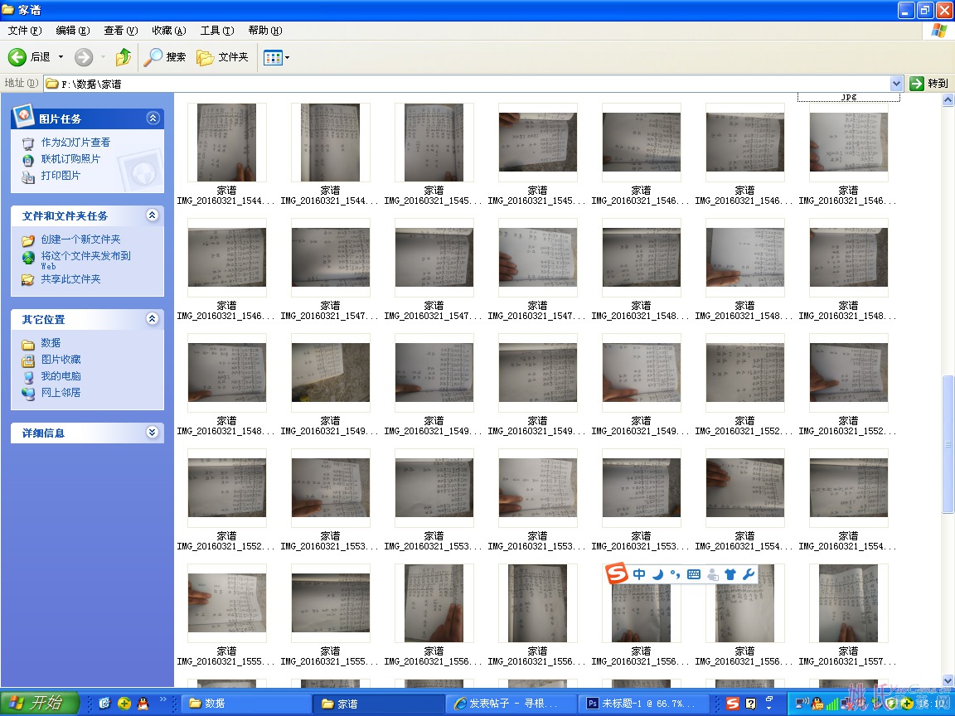The width and height of the screenshot is (955, 716).
Task: Click 共享此文件夹 link
Action: (x=70, y=278)
